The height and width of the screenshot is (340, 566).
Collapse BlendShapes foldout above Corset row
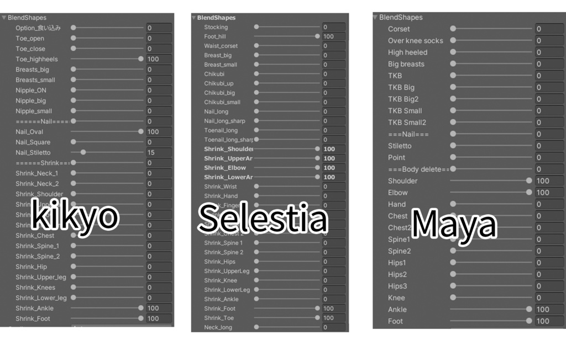(x=375, y=17)
